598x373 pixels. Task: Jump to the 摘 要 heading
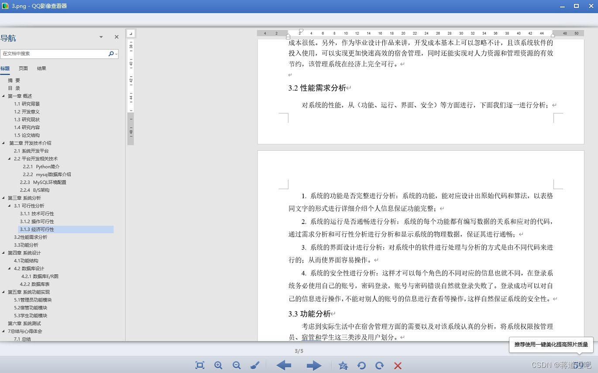point(14,80)
